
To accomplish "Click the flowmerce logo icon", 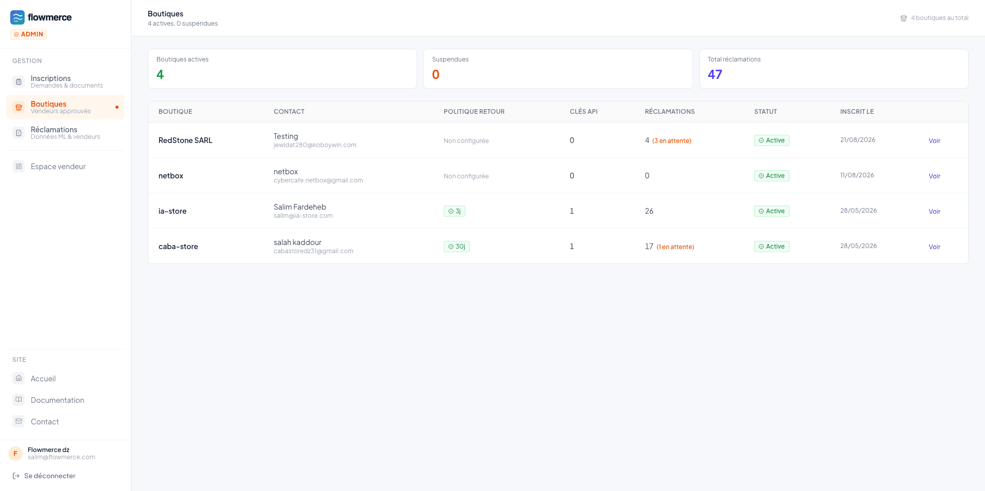I will pyautogui.click(x=17, y=17).
